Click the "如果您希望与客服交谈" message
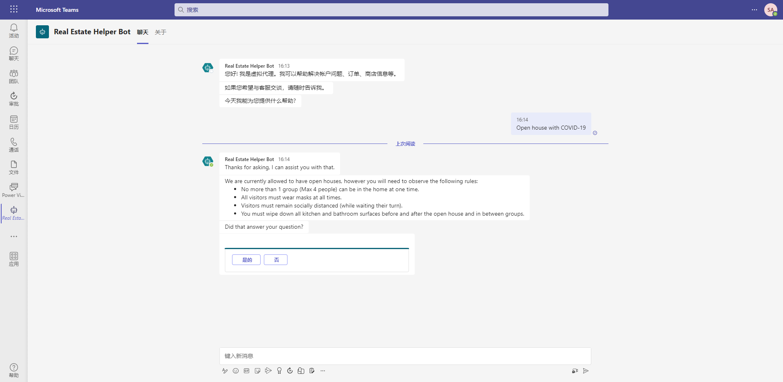Viewport: 783px width, 382px height. [x=276, y=88]
